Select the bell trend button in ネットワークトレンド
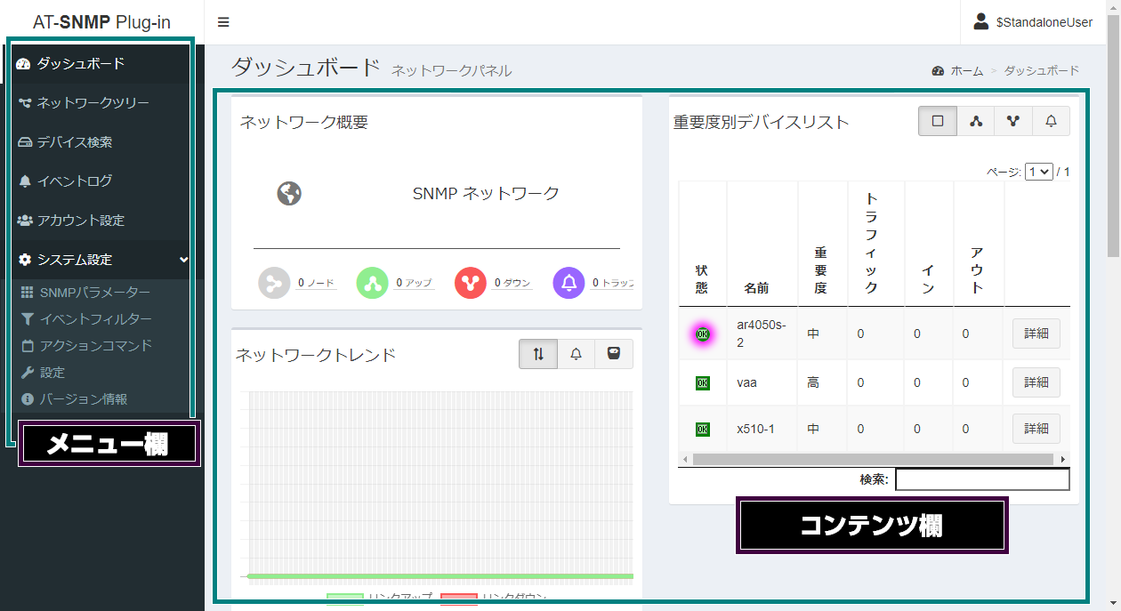Viewport: 1121px width, 611px height. point(577,353)
